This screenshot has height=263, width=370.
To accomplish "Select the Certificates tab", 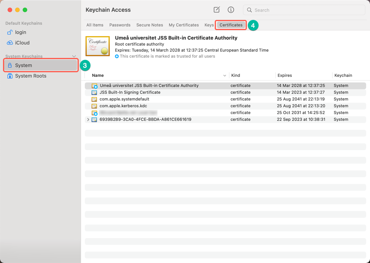I will tap(231, 25).
